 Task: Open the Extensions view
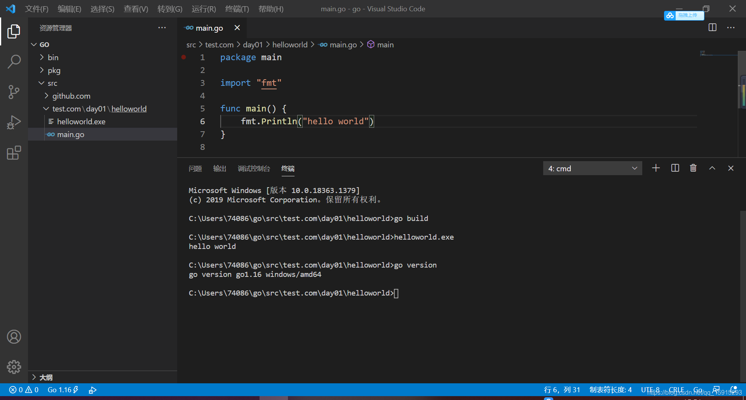tap(14, 153)
